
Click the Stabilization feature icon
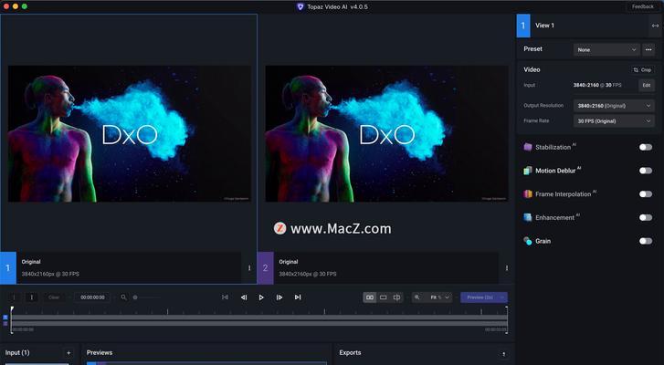tap(528, 147)
